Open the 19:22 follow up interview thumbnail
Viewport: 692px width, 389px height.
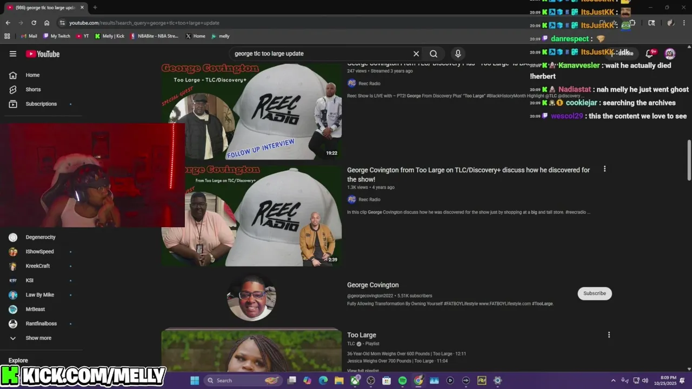(251, 111)
